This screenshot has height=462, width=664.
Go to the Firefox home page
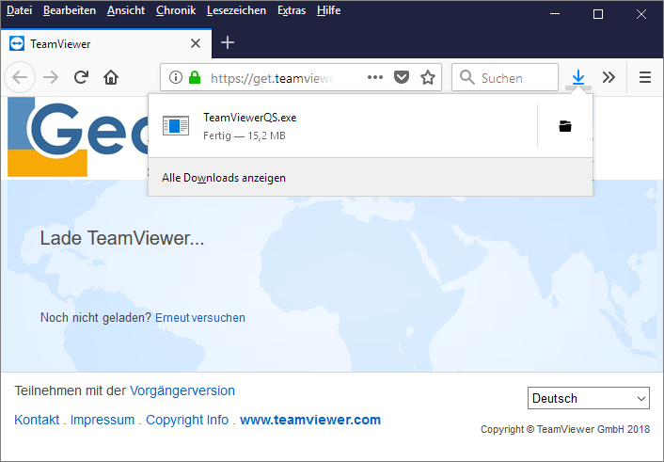click(x=111, y=78)
